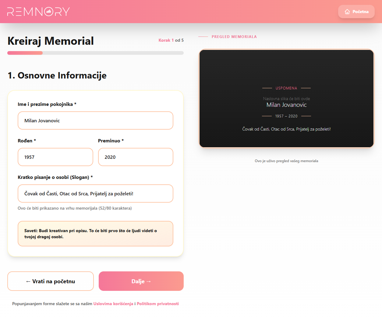Click the Saveti tip box

coord(95,234)
